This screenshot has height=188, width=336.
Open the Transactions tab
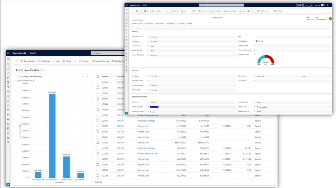[159, 23]
